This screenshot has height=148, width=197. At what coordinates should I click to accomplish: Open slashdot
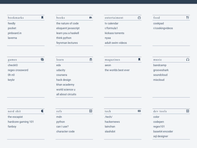(x=110, y=132)
